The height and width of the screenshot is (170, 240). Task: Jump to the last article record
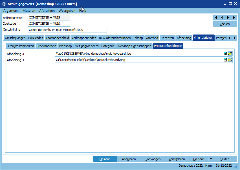click(x=234, y=18)
